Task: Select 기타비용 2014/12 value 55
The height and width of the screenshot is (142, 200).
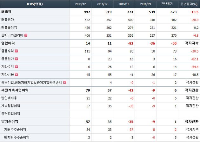Action: [x=110, y=75]
